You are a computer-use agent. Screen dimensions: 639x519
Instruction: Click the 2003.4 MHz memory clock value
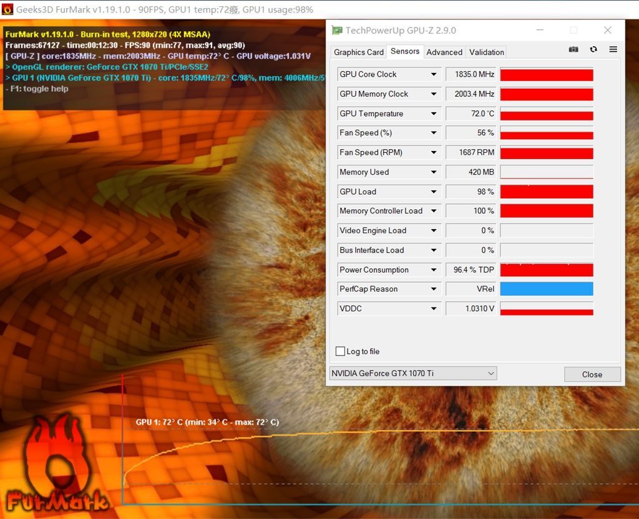coord(471,94)
